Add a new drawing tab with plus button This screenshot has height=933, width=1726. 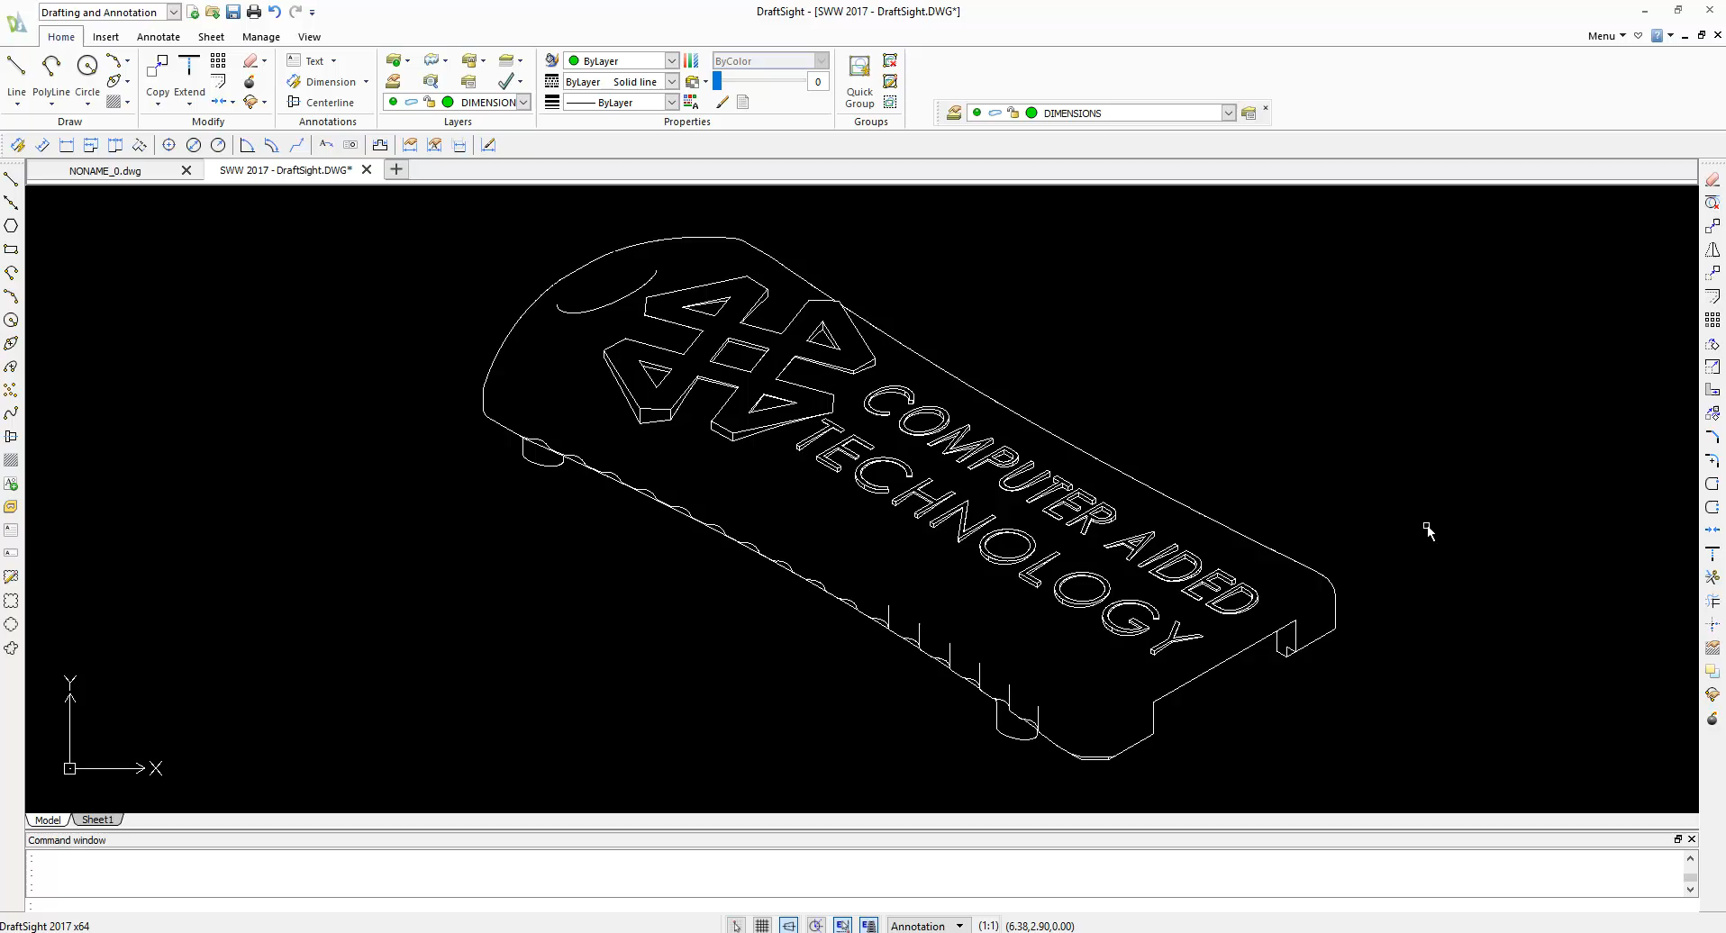coord(395,169)
